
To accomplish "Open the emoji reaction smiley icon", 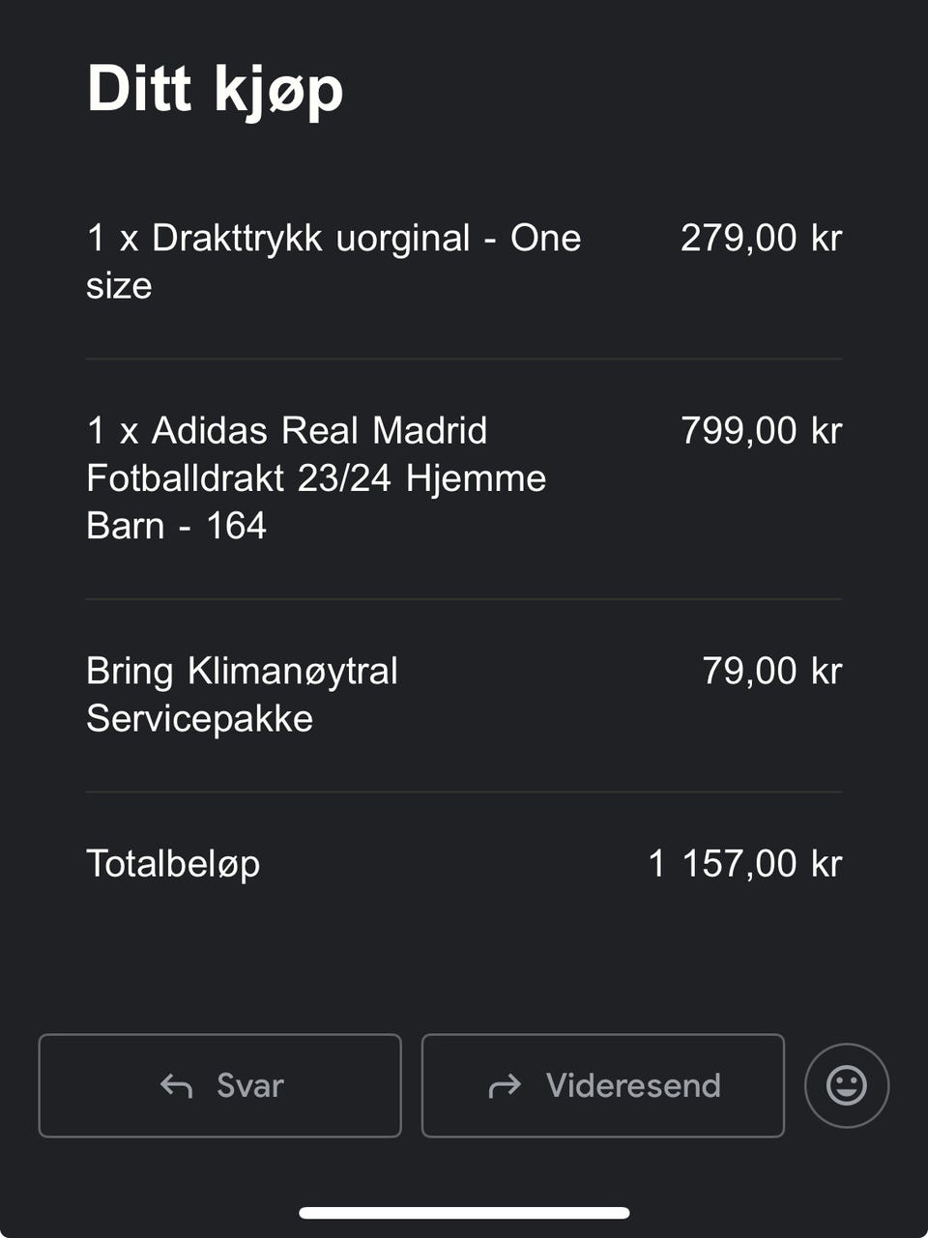I will pyautogui.click(x=846, y=1085).
